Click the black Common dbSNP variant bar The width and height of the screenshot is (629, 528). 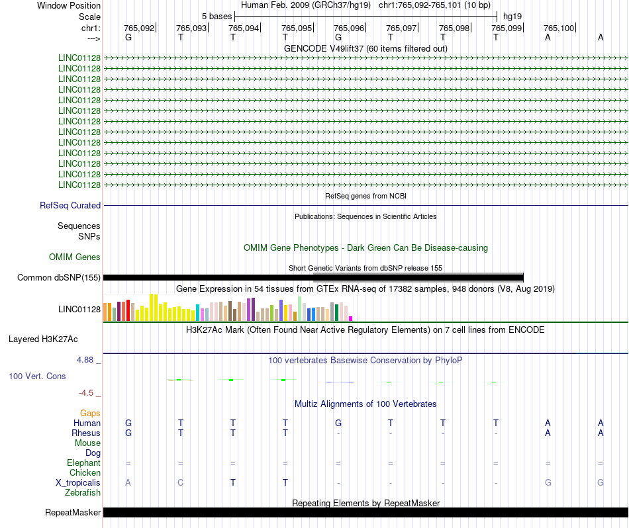(x=313, y=277)
